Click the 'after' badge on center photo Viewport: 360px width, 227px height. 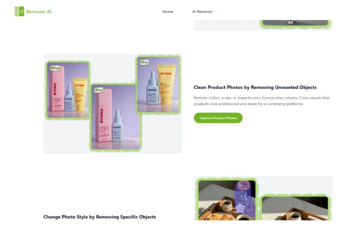99,90
